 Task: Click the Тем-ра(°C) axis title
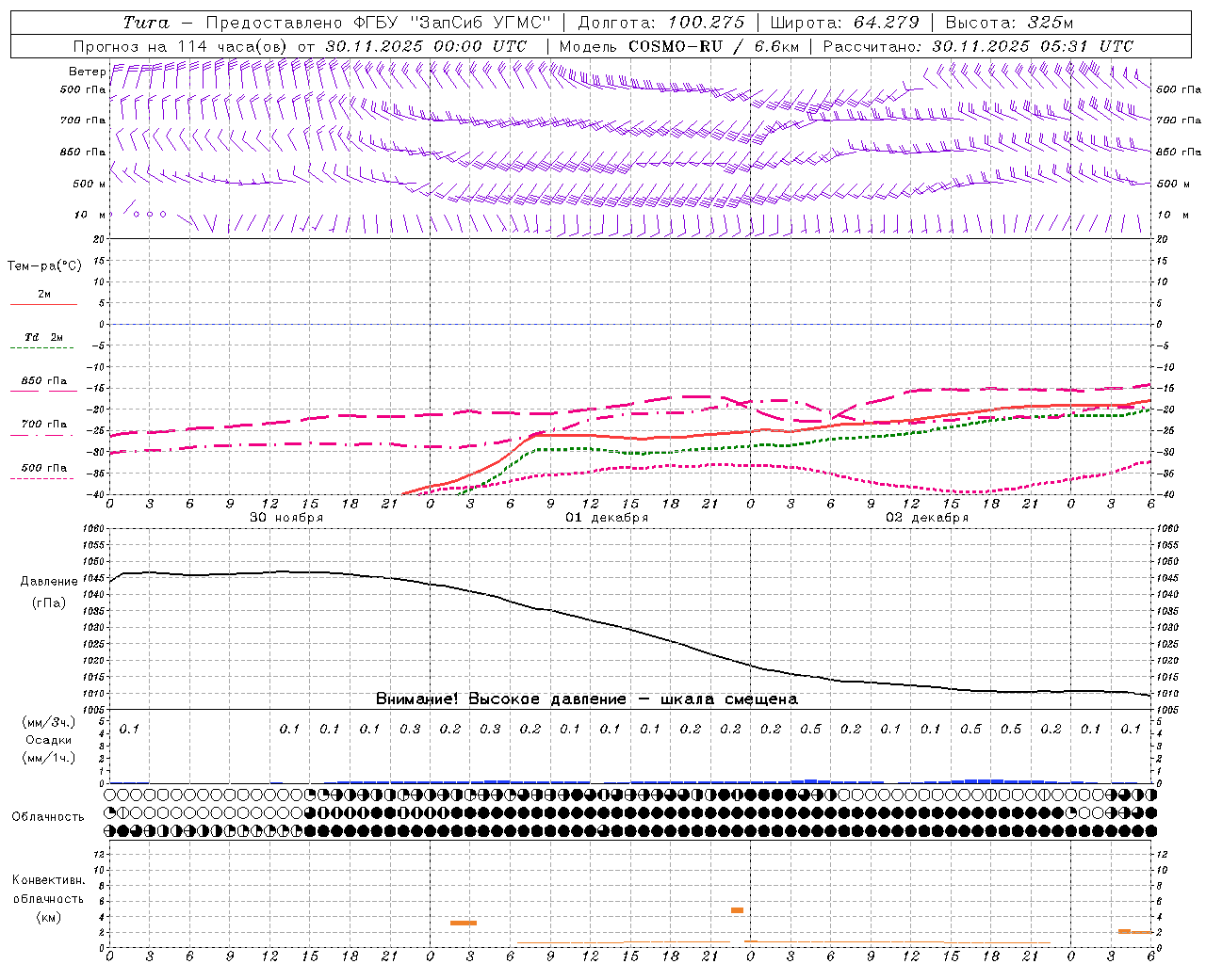coord(44,266)
